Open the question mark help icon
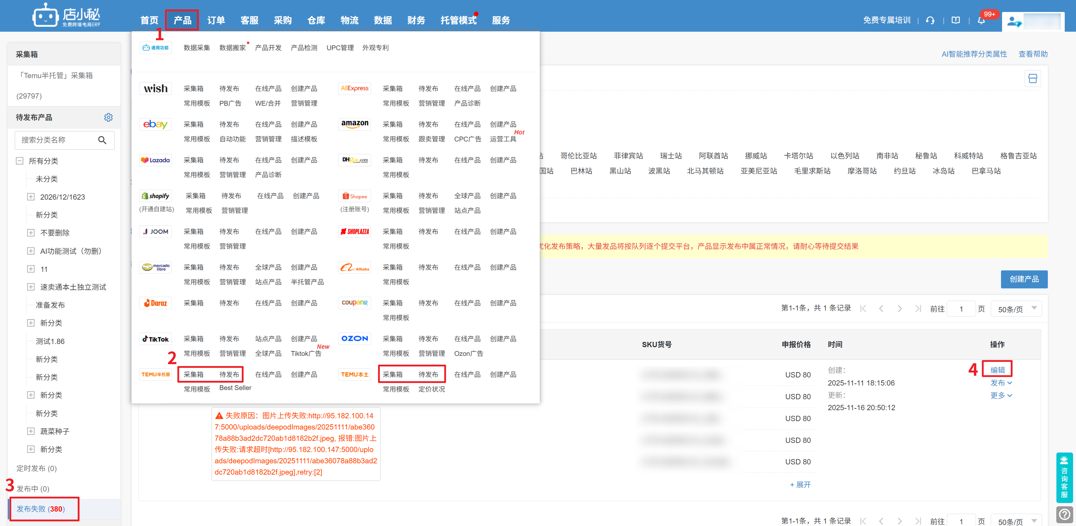This screenshot has height=526, width=1076. click(x=1064, y=514)
